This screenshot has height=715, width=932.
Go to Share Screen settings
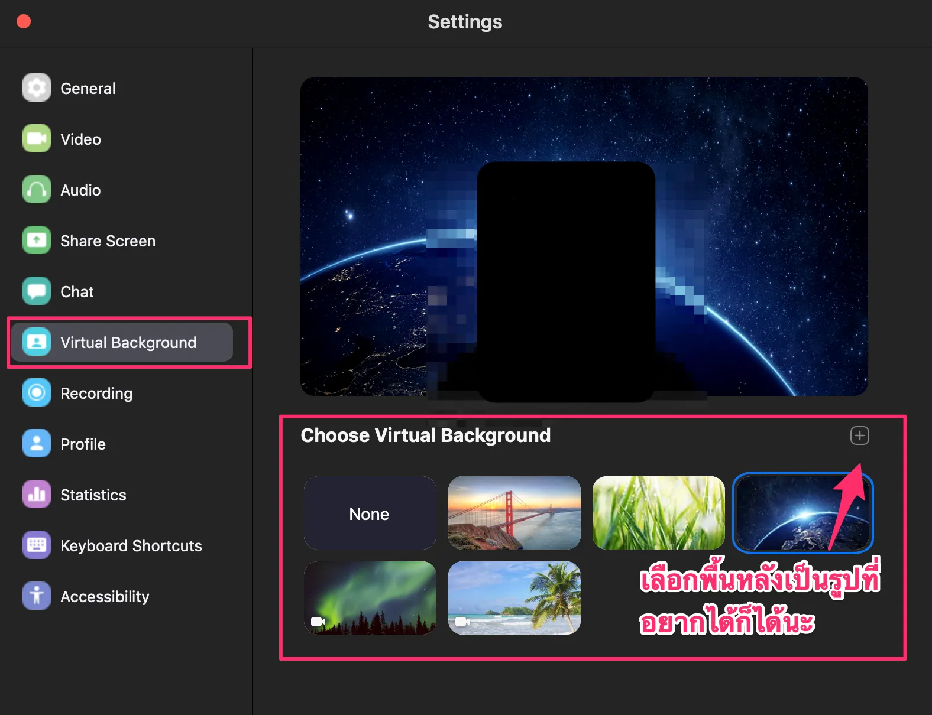point(122,240)
